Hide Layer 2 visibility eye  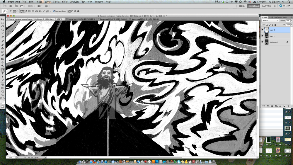263,30
